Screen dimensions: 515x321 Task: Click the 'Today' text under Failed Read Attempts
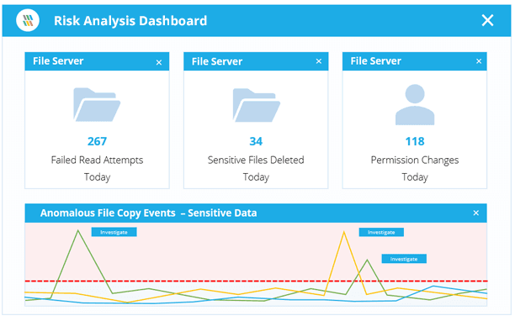(98, 177)
